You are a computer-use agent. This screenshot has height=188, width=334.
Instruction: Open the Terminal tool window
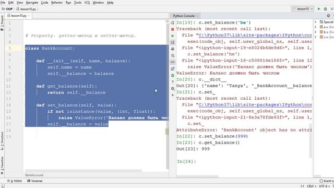tap(35, 181)
